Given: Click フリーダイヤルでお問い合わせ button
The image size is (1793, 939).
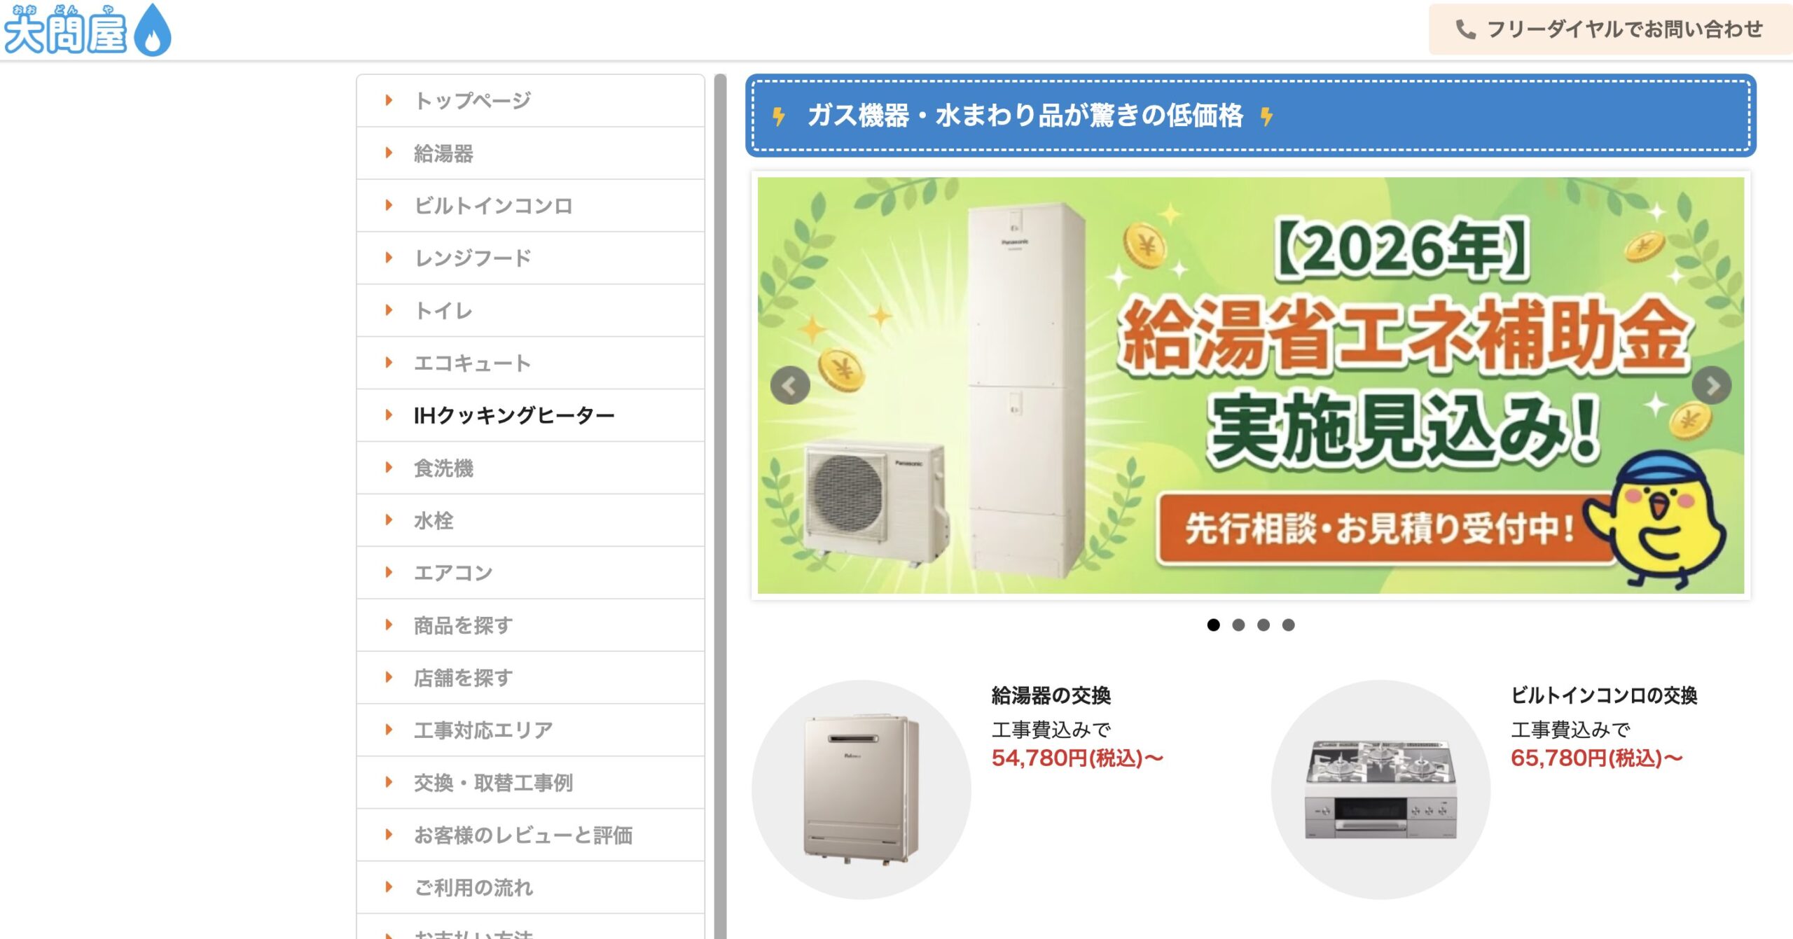Looking at the screenshot, I should click(1610, 29).
